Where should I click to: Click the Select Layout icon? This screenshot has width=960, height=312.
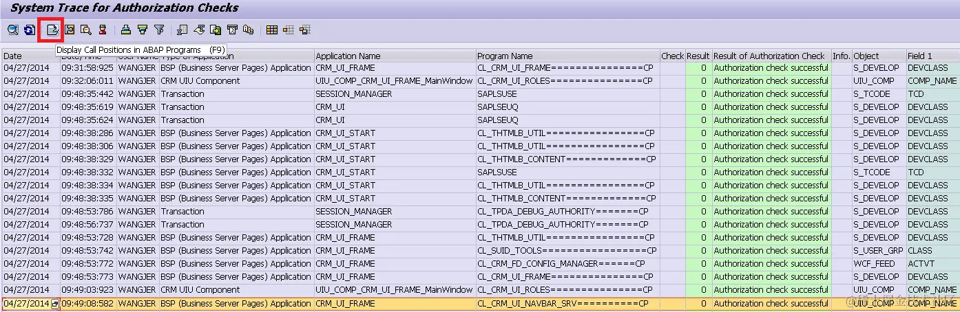(289, 30)
